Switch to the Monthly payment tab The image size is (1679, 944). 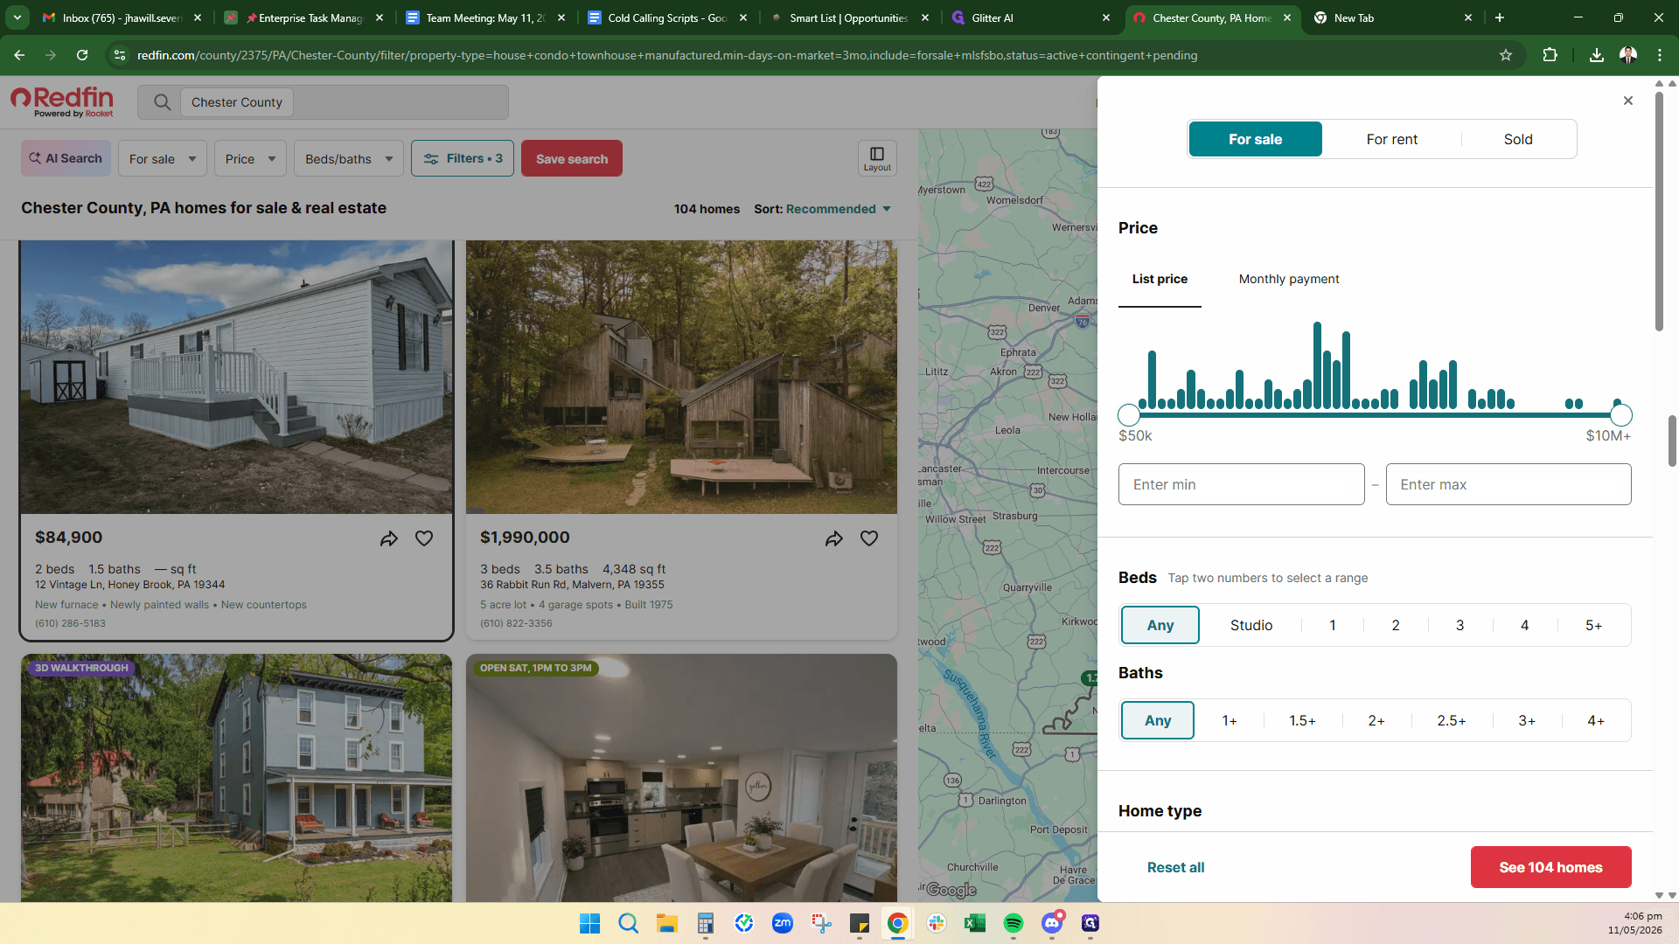pos(1289,279)
